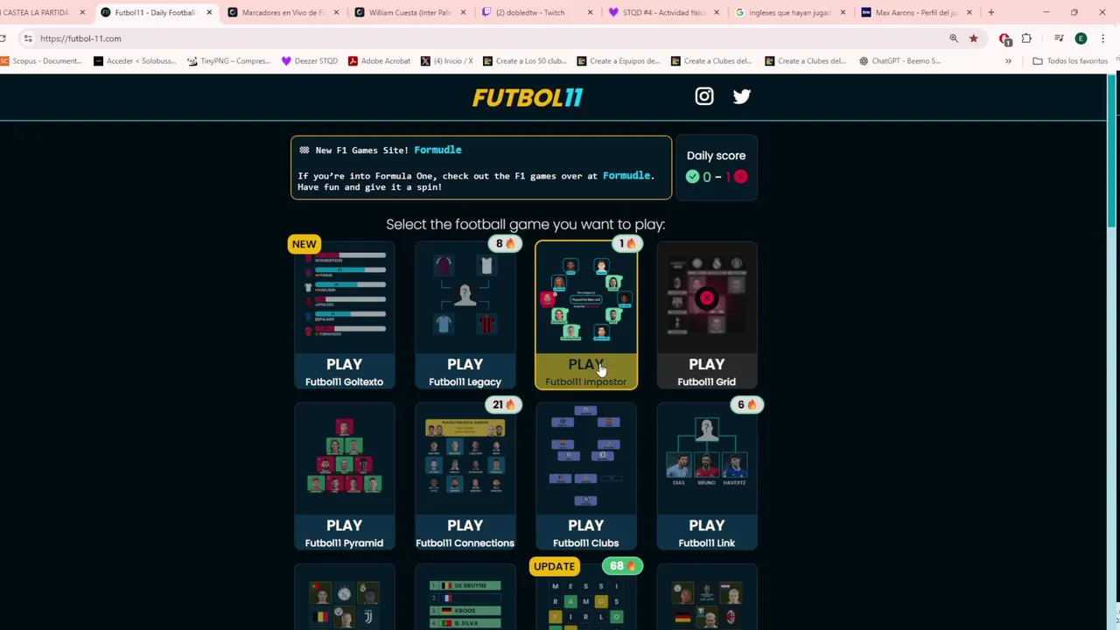The width and height of the screenshot is (1120, 630).
Task: Focus the address bar showing futbol-11.com
Action: click(490, 38)
